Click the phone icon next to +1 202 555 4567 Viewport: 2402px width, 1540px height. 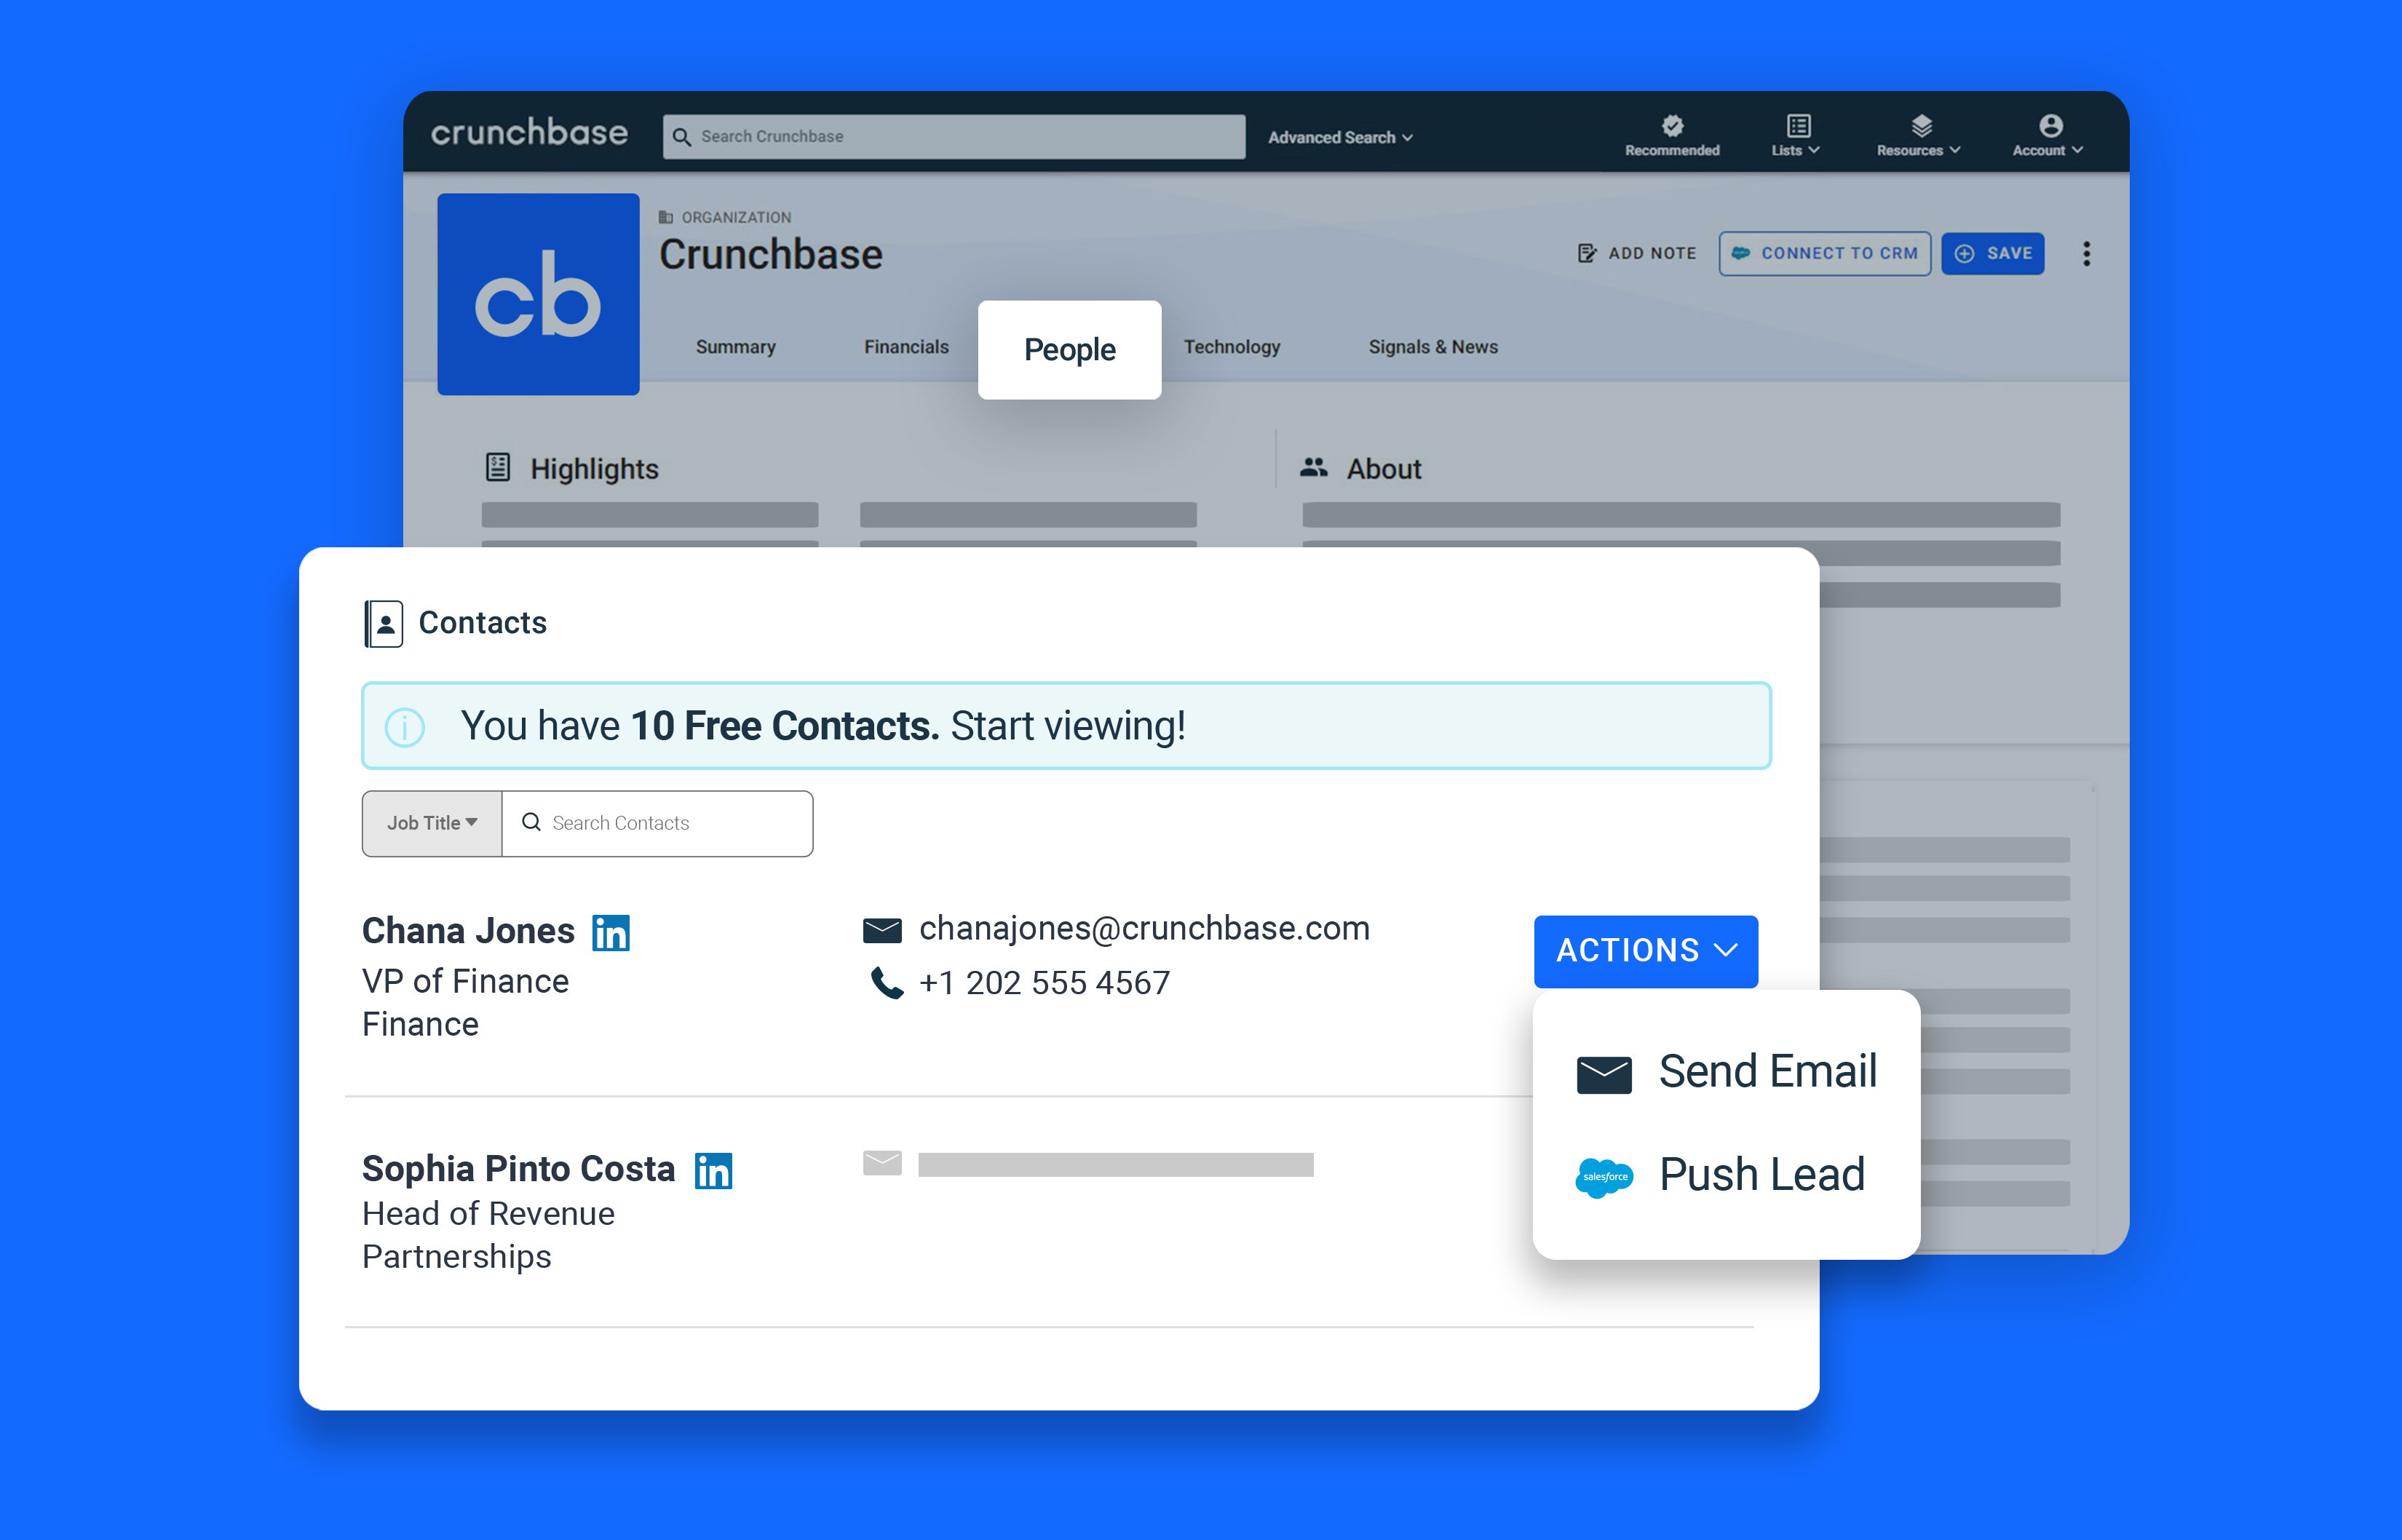pyautogui.click(x=886, y=983)
